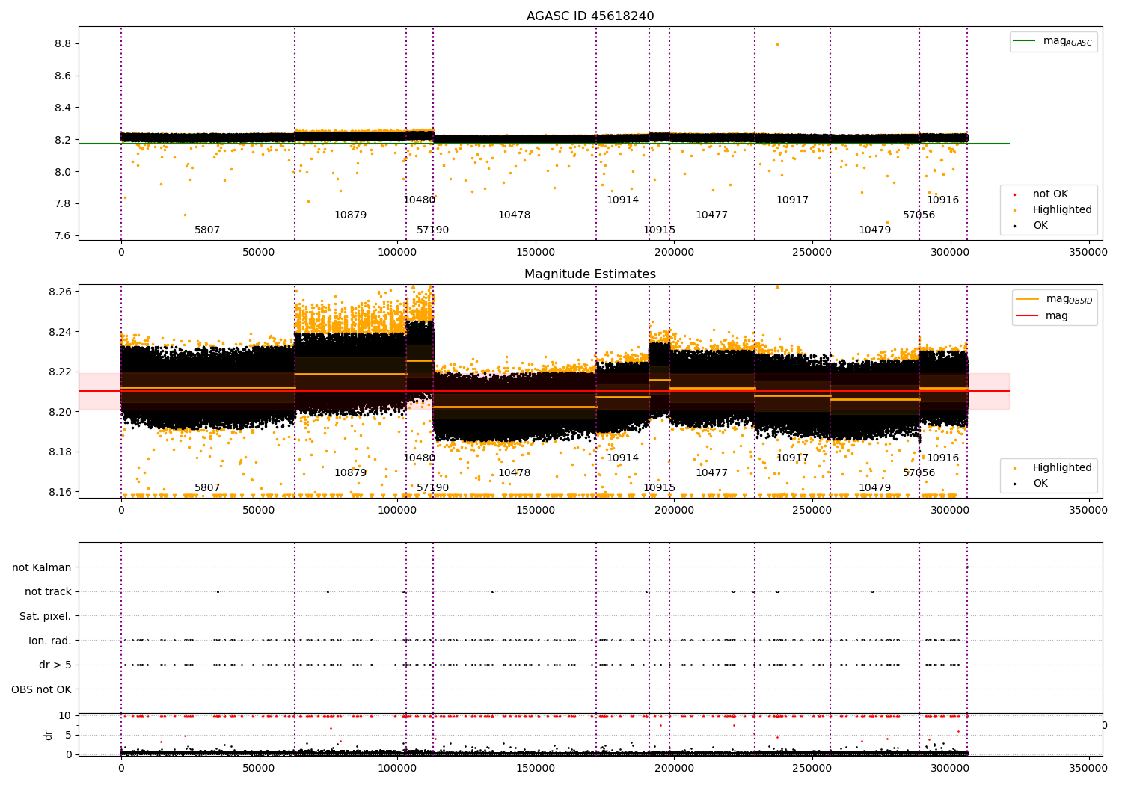1122x785 pixels.
Task: Click OBSID label '10477' in the top plot
Action: point(711,215)
